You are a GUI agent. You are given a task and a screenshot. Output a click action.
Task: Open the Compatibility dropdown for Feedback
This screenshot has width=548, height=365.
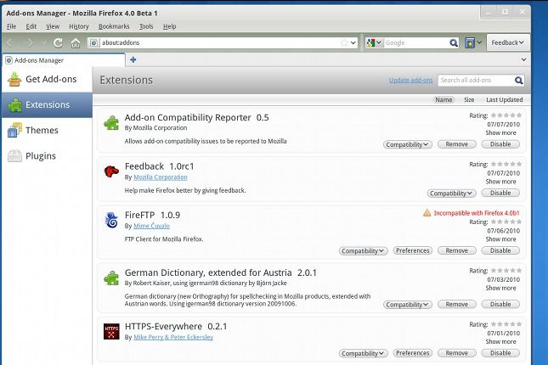click(x=451, y=194)
